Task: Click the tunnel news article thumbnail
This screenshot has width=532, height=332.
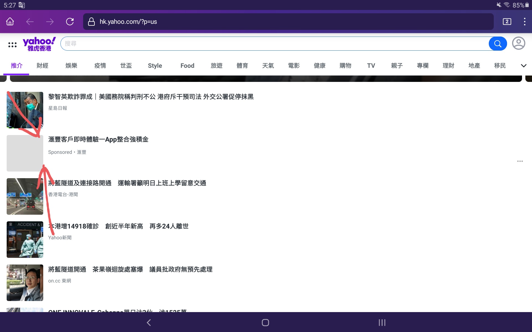Action: click(25, 196)
